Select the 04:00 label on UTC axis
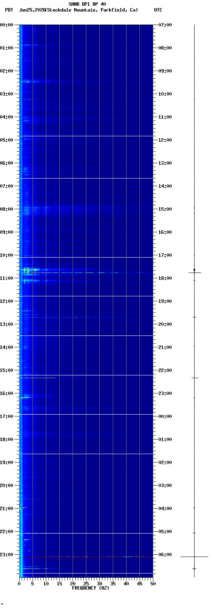Viewport: 211px width, 608px height. (x=165, y=509)
